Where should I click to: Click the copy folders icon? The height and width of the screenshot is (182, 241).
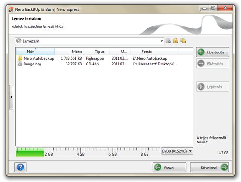[x=183, y=41]
